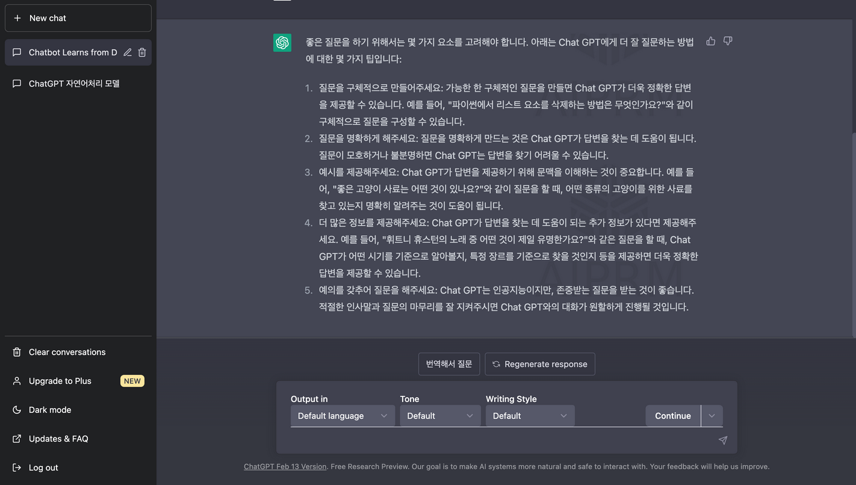Click the thumbs down icon on response
The image size is (856, 485).
click(x=728, y=41)
